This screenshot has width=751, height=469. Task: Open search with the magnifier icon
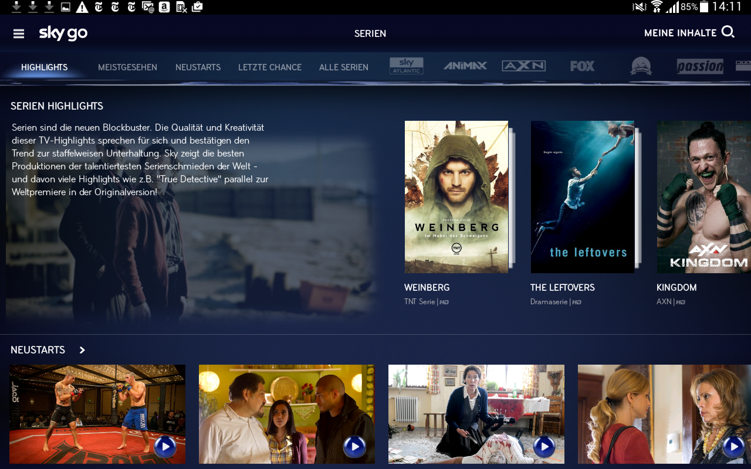point(728,32)
